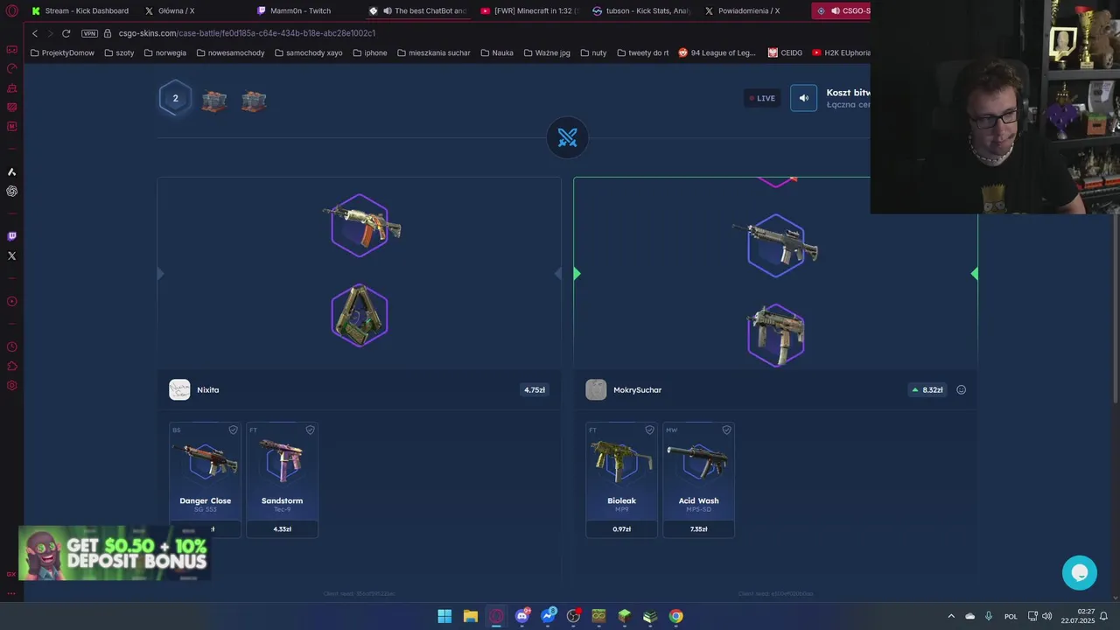Open the player sidebar icon

[x=11, y=301]
